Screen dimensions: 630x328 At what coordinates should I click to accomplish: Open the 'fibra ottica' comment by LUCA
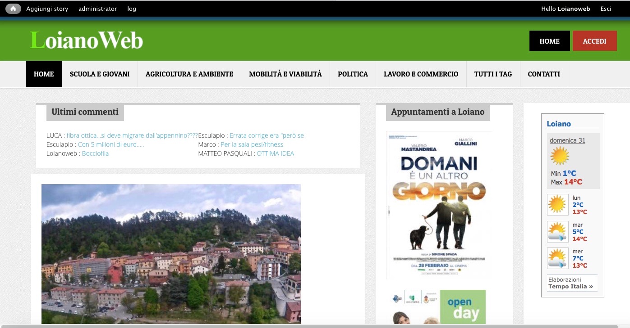[132, 135]
